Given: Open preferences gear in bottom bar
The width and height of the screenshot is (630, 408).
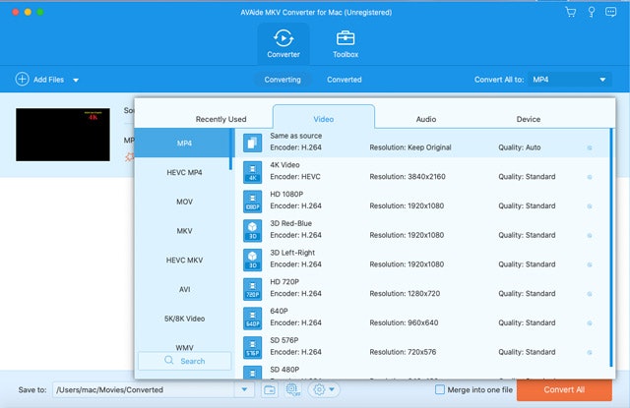Looking at the screenshot, I should point(319,389).
